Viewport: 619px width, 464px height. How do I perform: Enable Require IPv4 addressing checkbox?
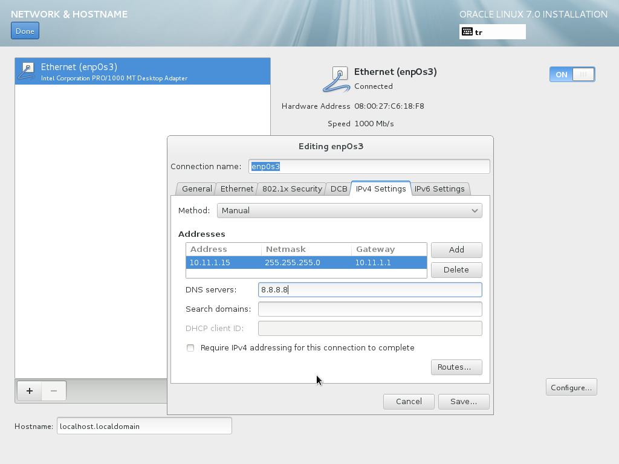(x=190, y=348)
